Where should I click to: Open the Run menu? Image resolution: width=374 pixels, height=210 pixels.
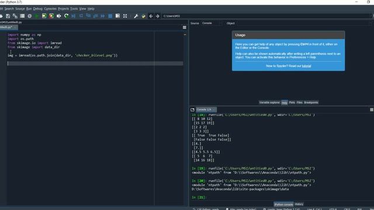[x=29, y=9]
